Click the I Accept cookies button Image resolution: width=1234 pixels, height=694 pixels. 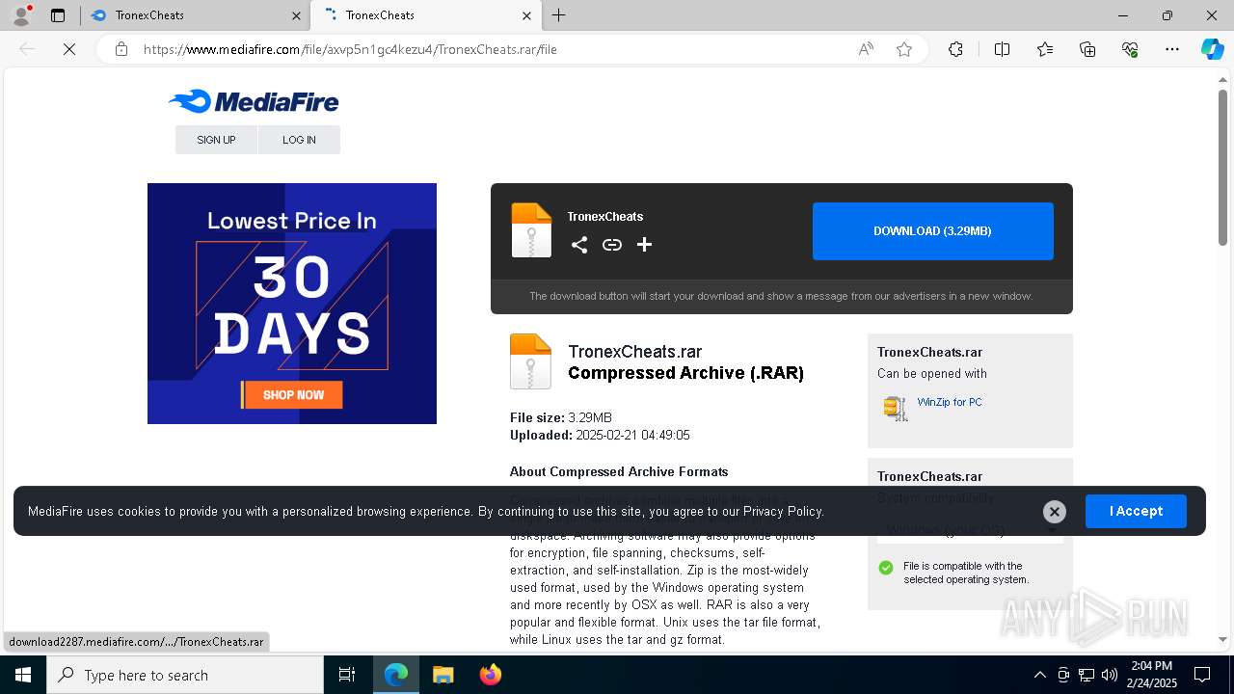point(1136,511)
